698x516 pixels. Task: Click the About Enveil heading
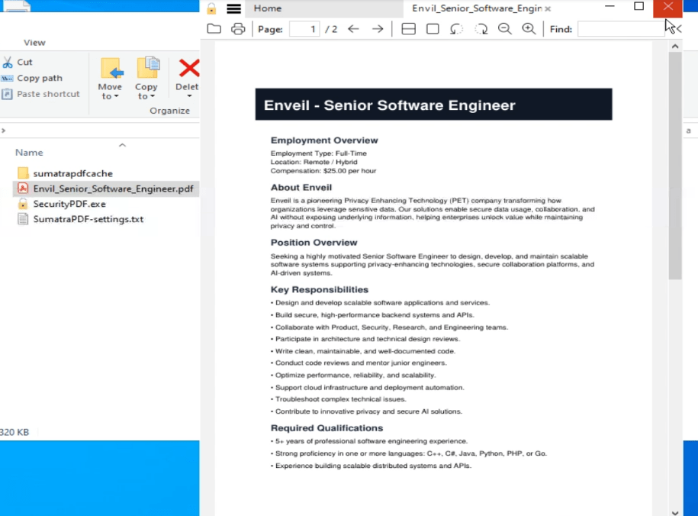point(301,188)
